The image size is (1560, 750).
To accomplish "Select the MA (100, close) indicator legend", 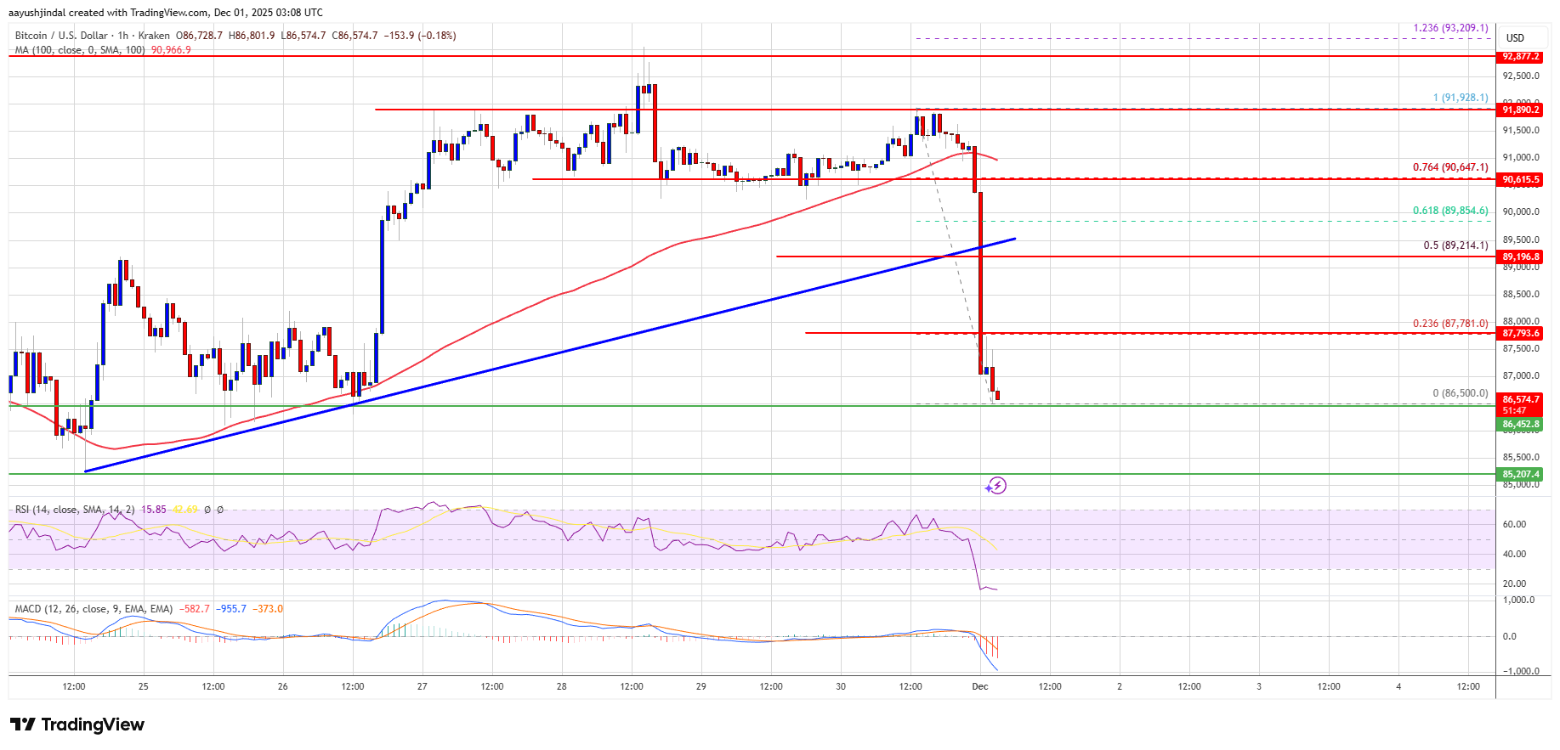I will (80, 50).
